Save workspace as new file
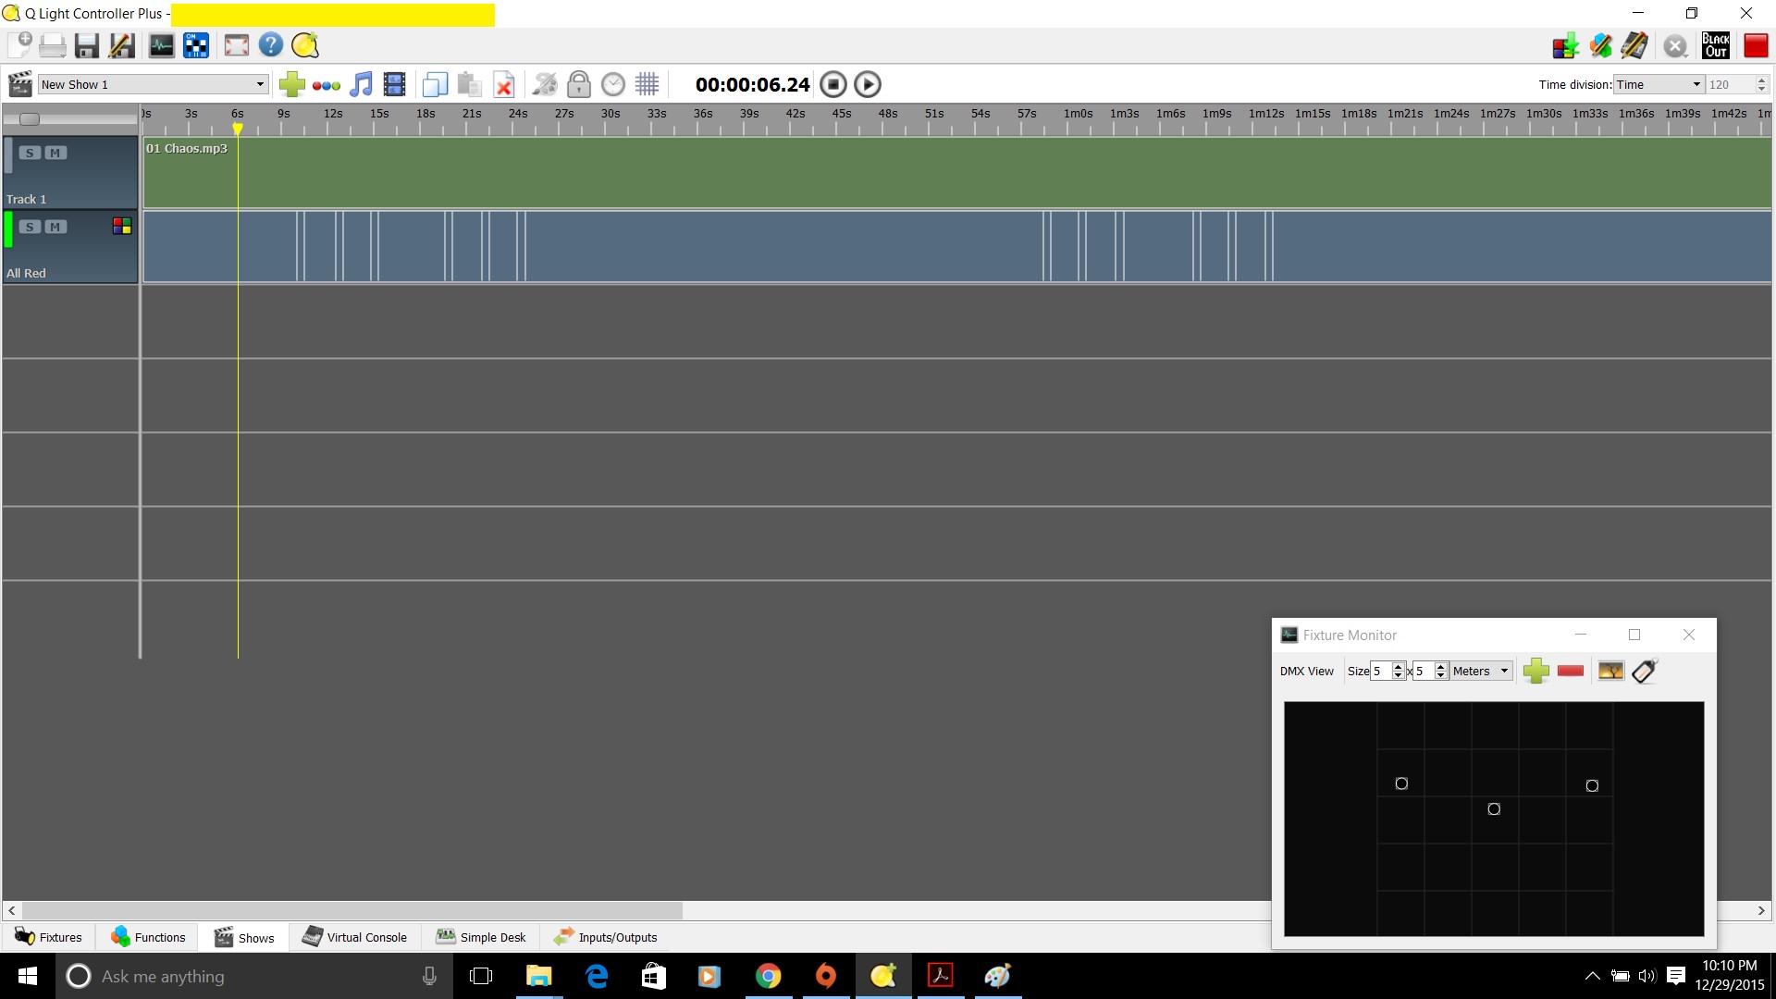The height and width of the screenshot is (999, 1776). click(x=121, y=45)
